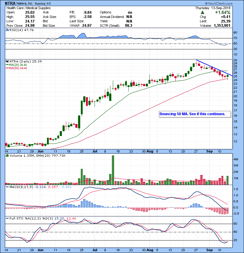Click the NTRA (Daily) 25.39 chart label
The width and height of the screenshot is (244, 253).
(x=26, y=61)
